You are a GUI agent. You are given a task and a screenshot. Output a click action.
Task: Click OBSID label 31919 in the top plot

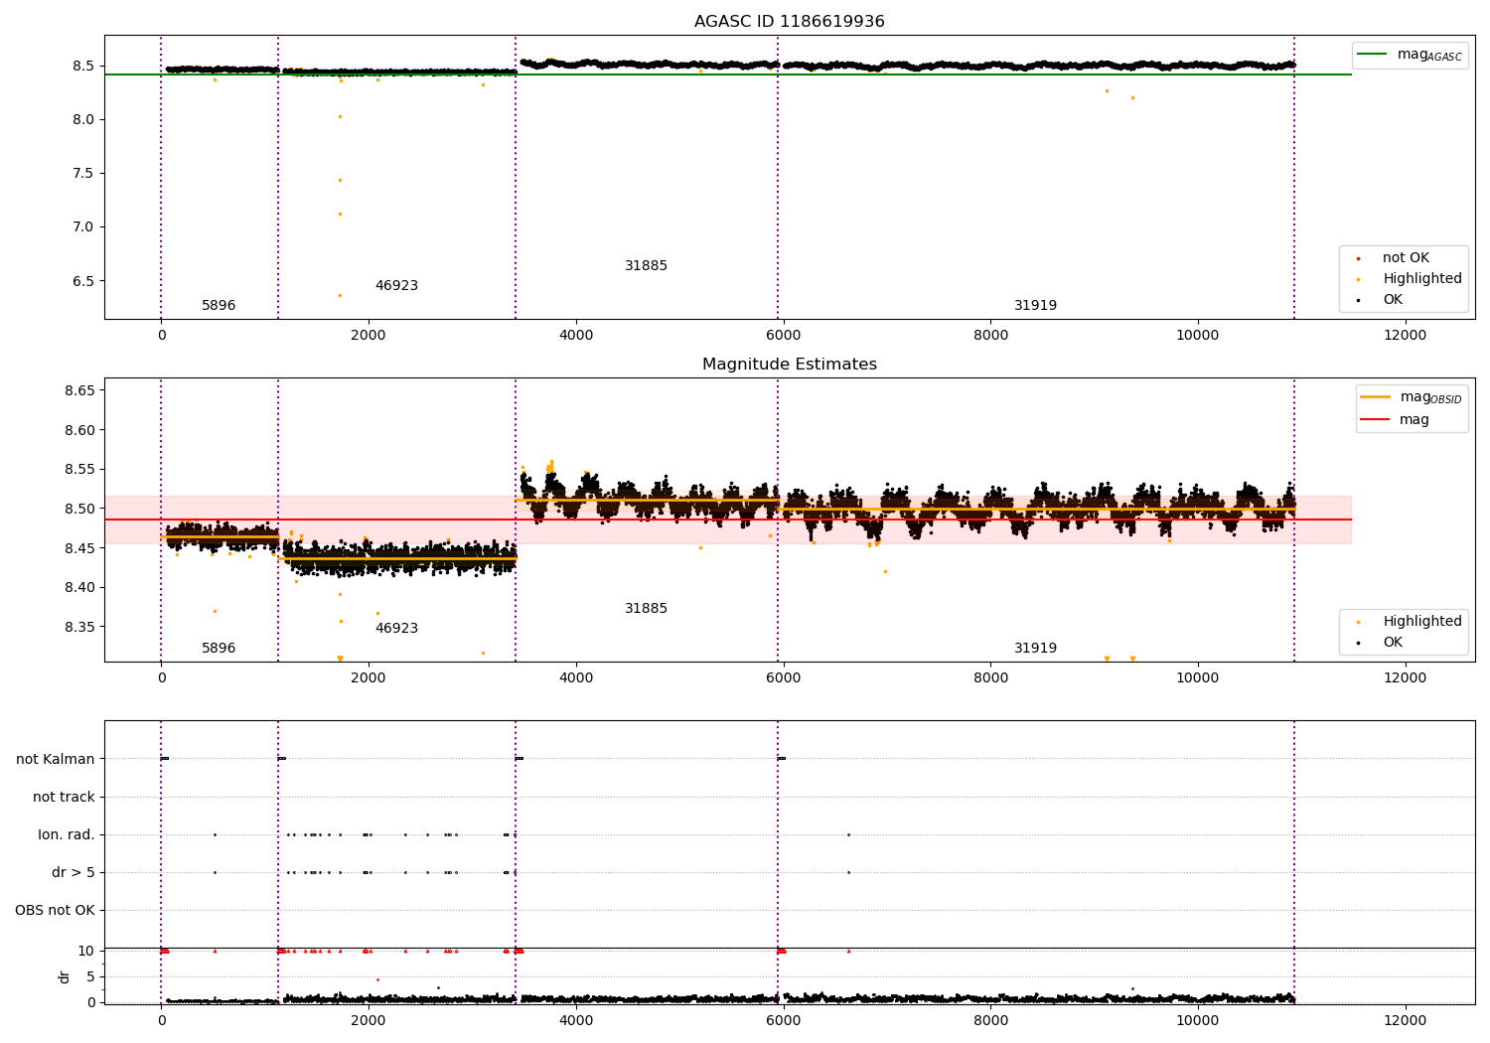tap(1035, 306)
